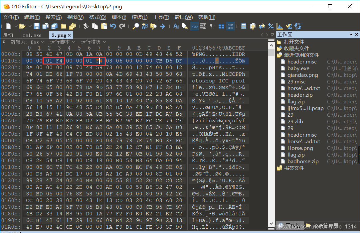
Task: Open the 脚本(I) menu
Action: [119, 17]
